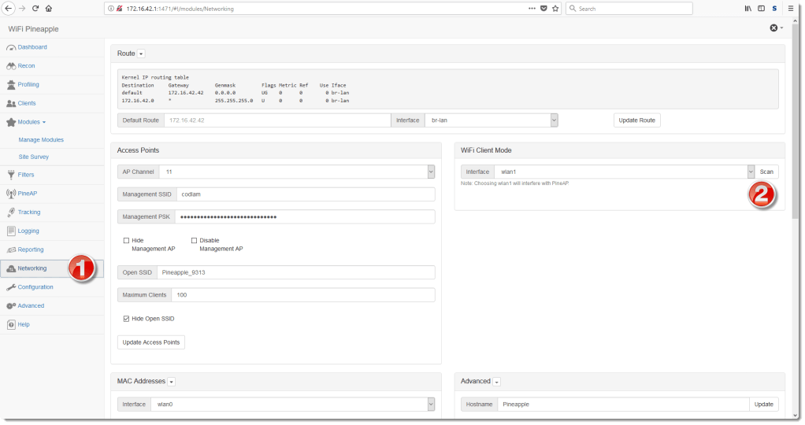Uncheck the Hide Open SSID checkbox

click(x=126, y=319)
